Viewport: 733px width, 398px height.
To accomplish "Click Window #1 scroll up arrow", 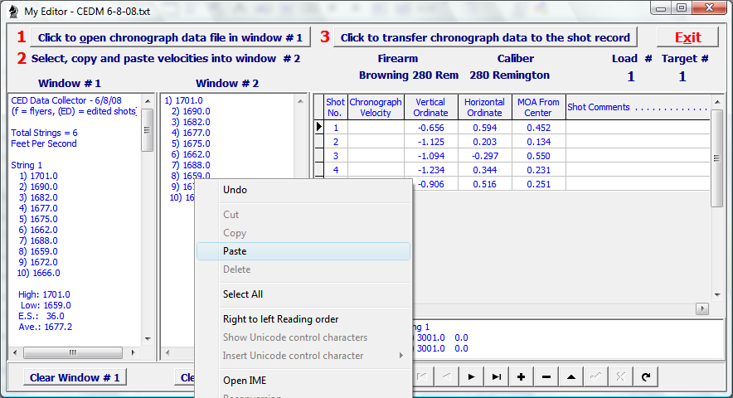I will coord(148,101).
